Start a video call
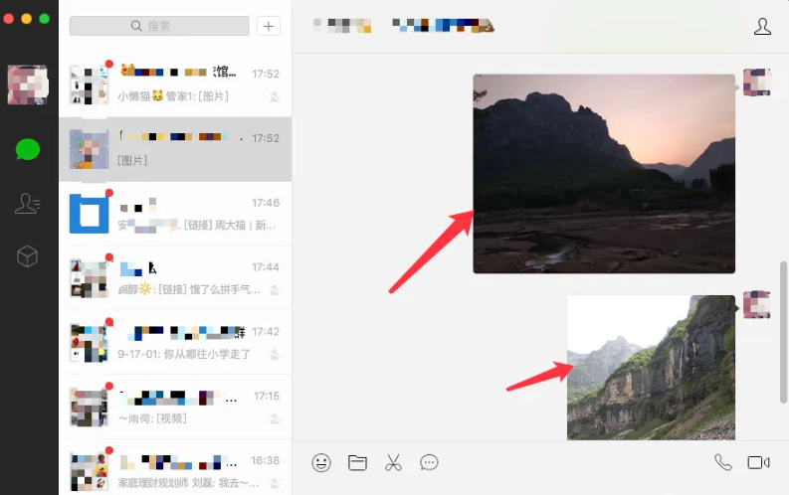Image resolution: width=789 pixels, height=495 pixels. [759, 462]
